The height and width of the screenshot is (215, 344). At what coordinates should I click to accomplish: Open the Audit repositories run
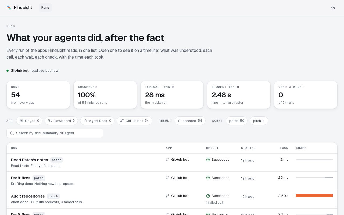[172, 199]
